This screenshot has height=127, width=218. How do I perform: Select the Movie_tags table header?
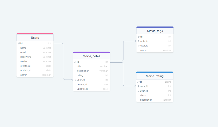pyautogui.click(x=155, y=31)
